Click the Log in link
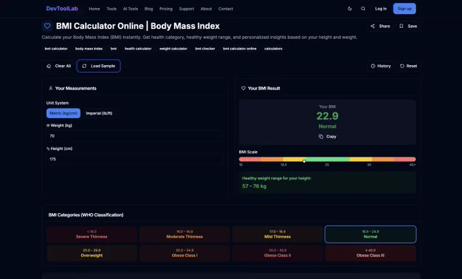 380,9
